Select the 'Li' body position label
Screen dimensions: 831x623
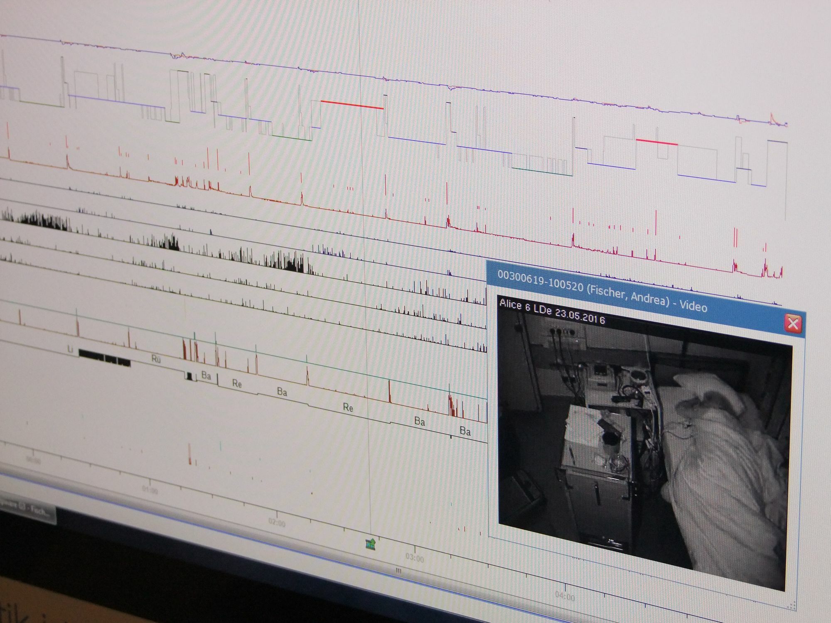click(x=70, y=350)
